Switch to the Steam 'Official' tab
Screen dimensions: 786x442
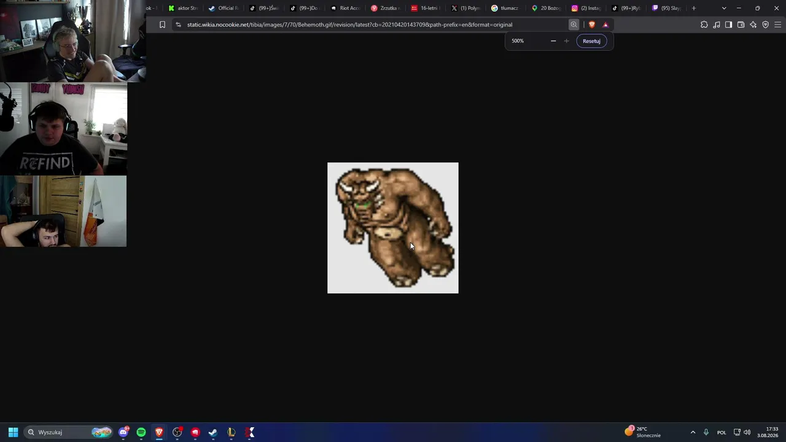click(223, 8)
